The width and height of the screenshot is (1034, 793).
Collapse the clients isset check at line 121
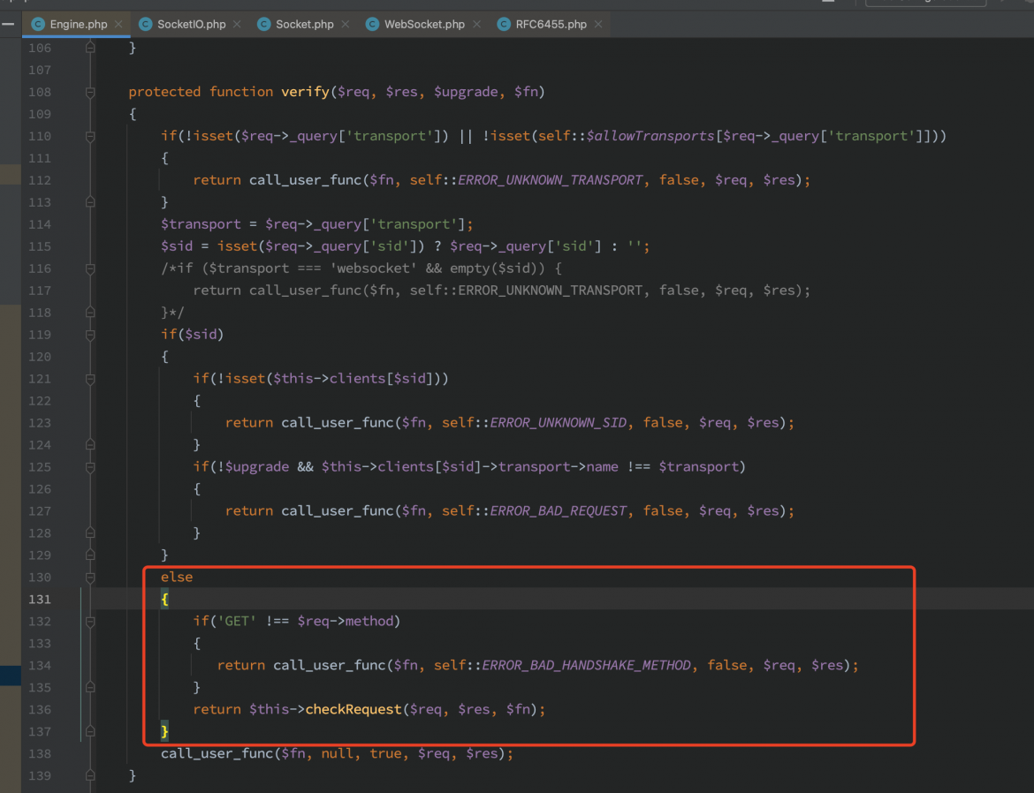[90, 379]
